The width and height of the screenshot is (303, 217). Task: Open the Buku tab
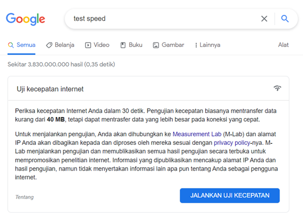[131, 45]
